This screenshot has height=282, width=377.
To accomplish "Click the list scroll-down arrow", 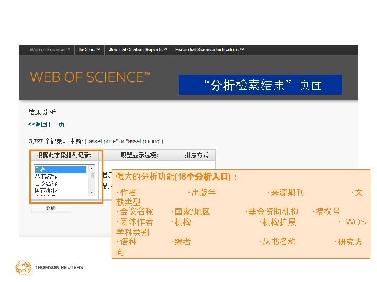I will pyautogui.click(x=91, y=192).
